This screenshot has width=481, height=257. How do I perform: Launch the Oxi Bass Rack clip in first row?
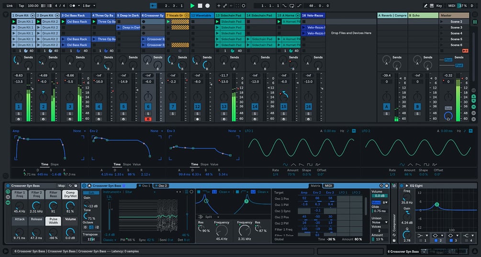63,22
